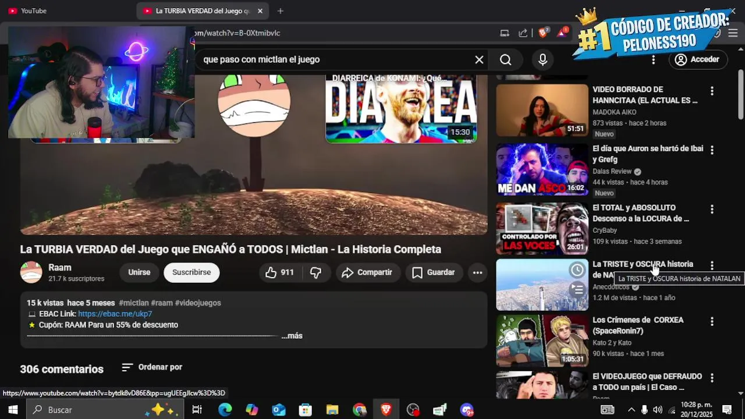This screenshot has width=745, height=419.
Task: Click title El día que Auron se hartó
Action: click(648, 154)
